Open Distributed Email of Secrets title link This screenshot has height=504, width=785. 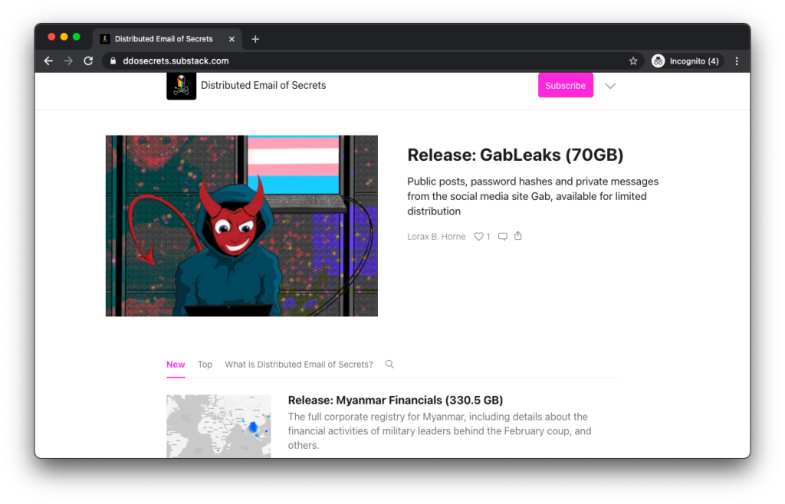point(264,86)
